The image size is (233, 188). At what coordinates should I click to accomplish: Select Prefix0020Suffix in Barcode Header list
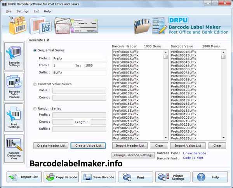(x=126, y=118)
